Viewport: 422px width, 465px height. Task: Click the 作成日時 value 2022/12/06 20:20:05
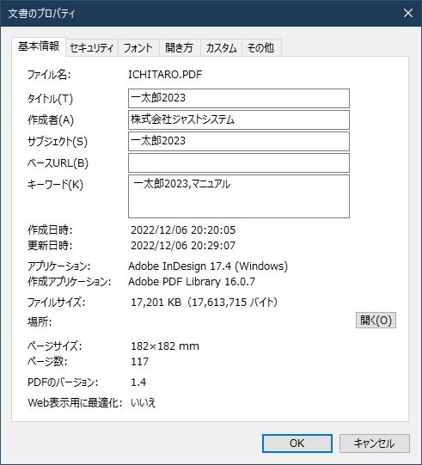pos(183,230)
